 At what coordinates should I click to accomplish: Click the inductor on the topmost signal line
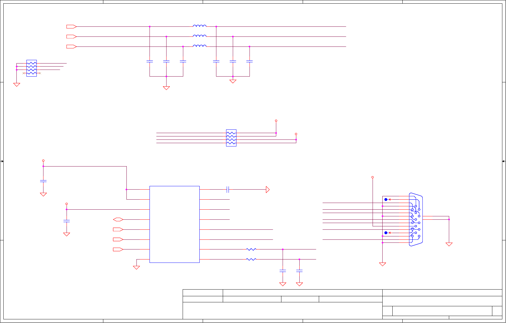[199, 26]
